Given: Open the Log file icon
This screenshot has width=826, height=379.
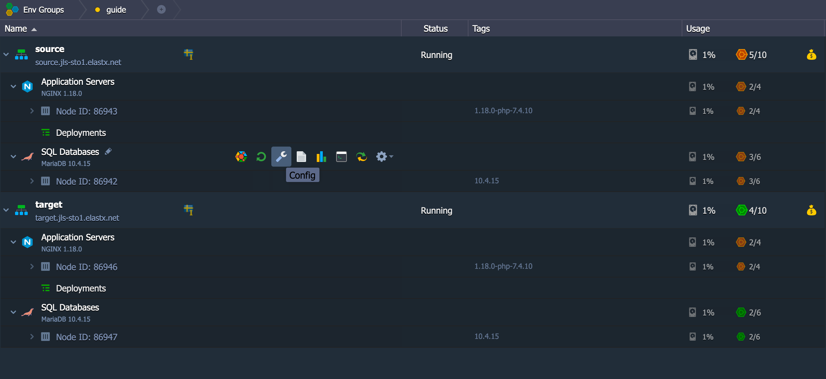Looking at the screenshot, I should [x=301, y=157].
